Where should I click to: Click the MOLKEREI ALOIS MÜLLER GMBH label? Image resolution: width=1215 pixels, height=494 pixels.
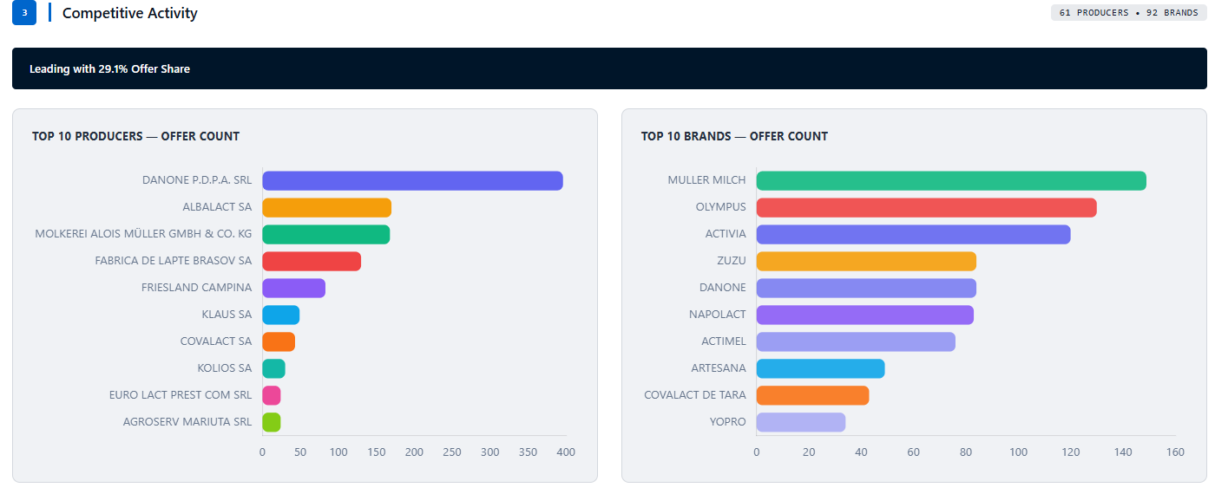pyautogui.click(x=143, y=234)
